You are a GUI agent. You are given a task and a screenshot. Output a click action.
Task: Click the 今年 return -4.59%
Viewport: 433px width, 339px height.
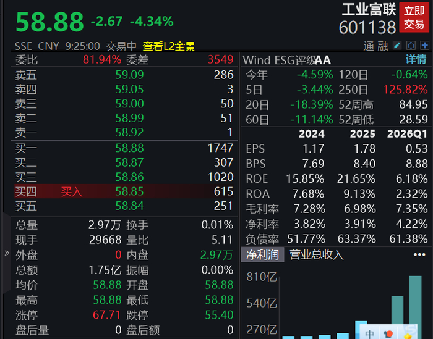(x=315, y=75)
